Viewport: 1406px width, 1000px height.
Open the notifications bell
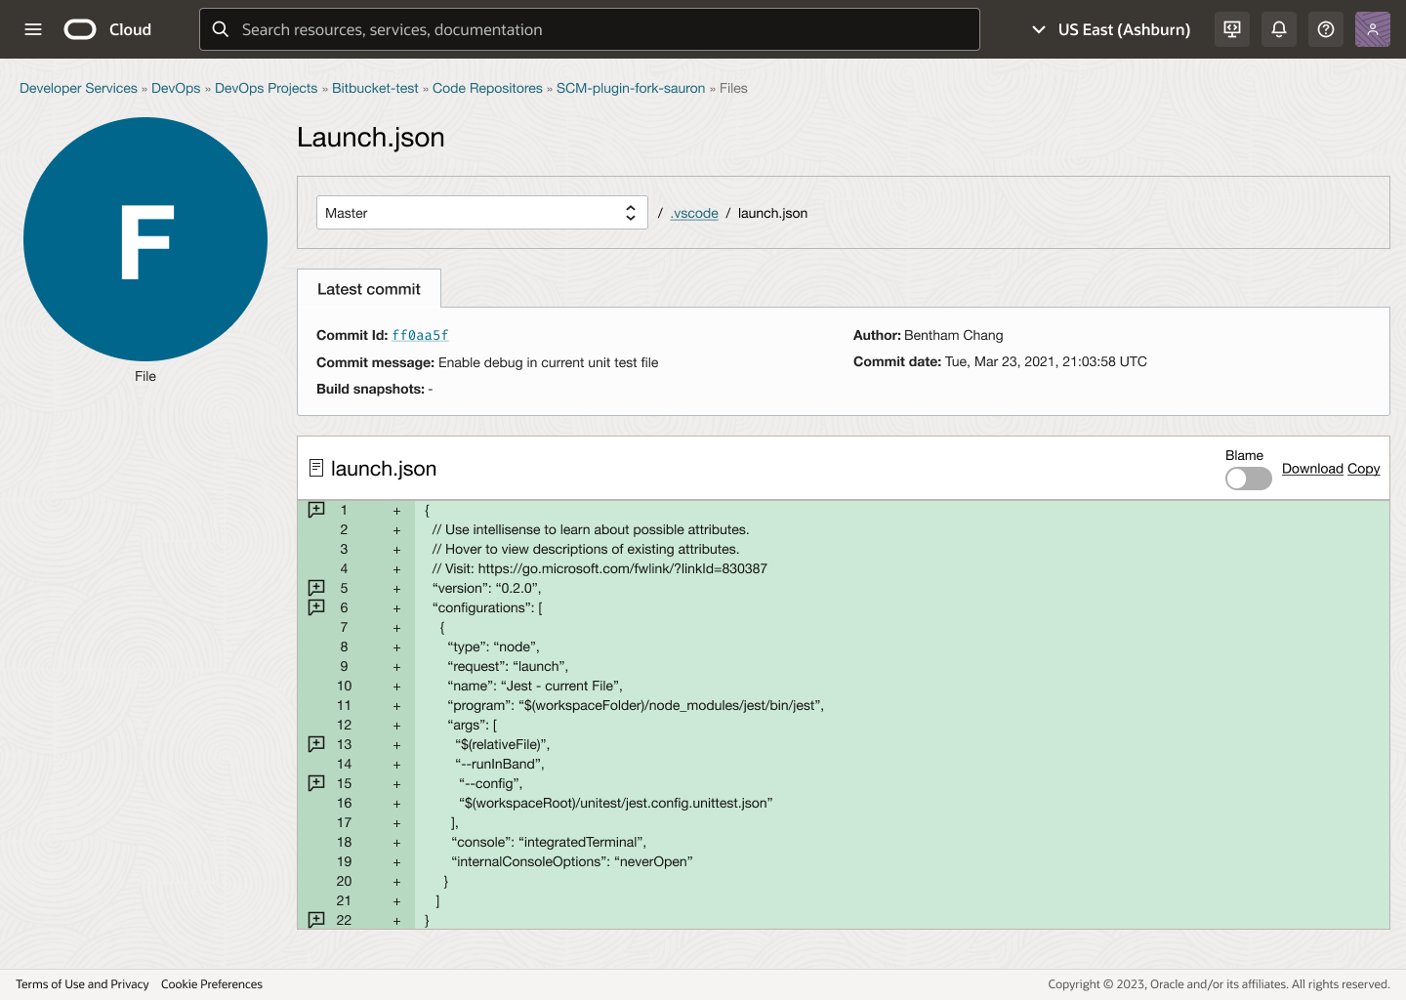coord(1279,29)
